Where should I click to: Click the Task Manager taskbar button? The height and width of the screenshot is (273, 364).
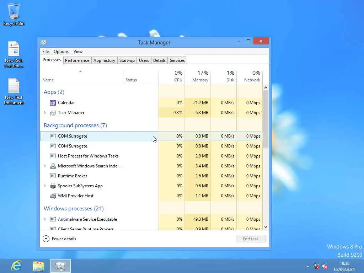(x=60, y=266)
